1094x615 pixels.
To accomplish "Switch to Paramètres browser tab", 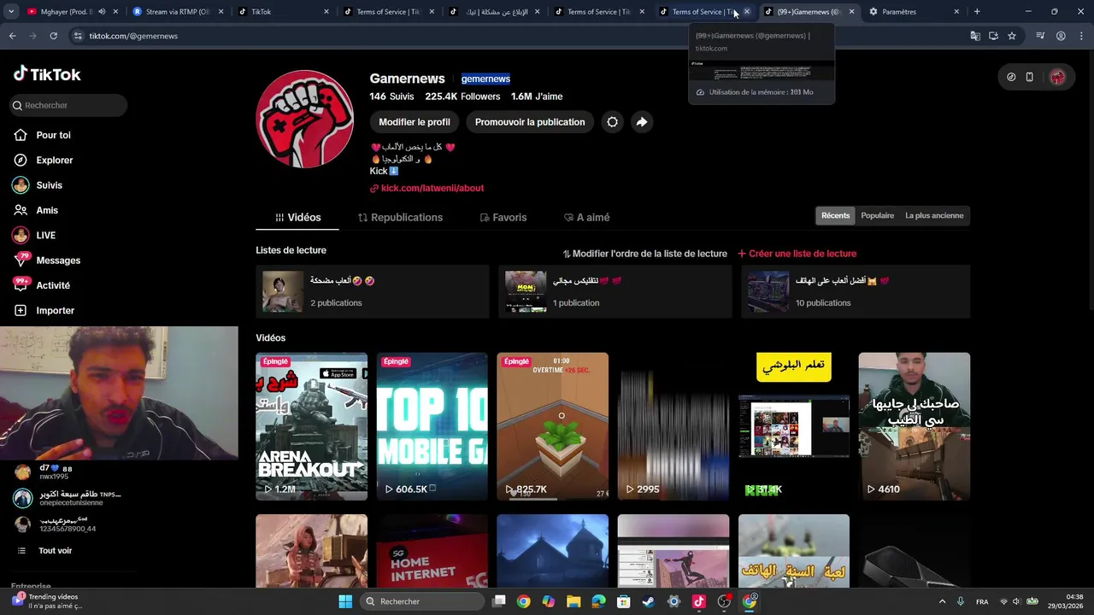I will point(914,12).
